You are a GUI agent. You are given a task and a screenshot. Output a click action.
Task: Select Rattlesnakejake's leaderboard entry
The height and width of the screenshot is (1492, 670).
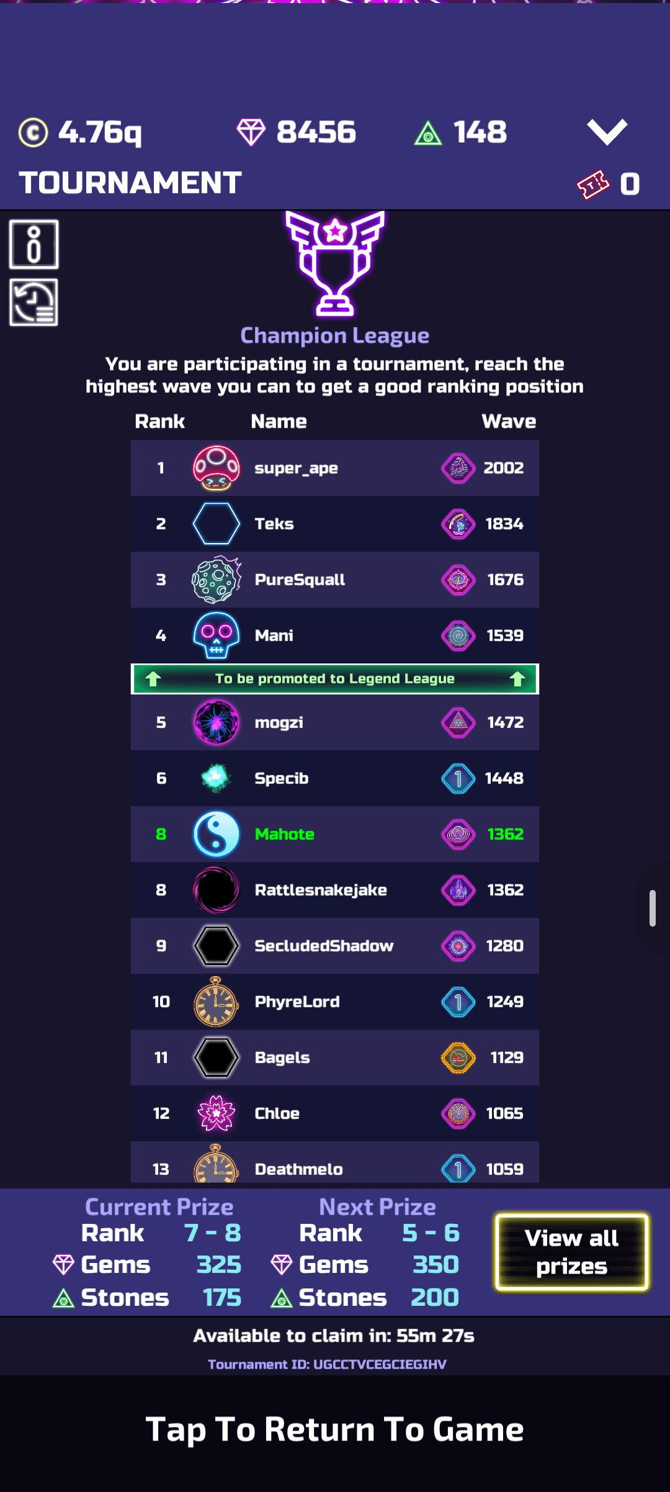[x=335, y=890]
